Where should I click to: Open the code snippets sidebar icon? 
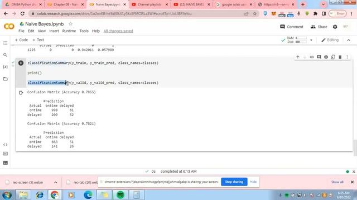click(x=5, y=144)
